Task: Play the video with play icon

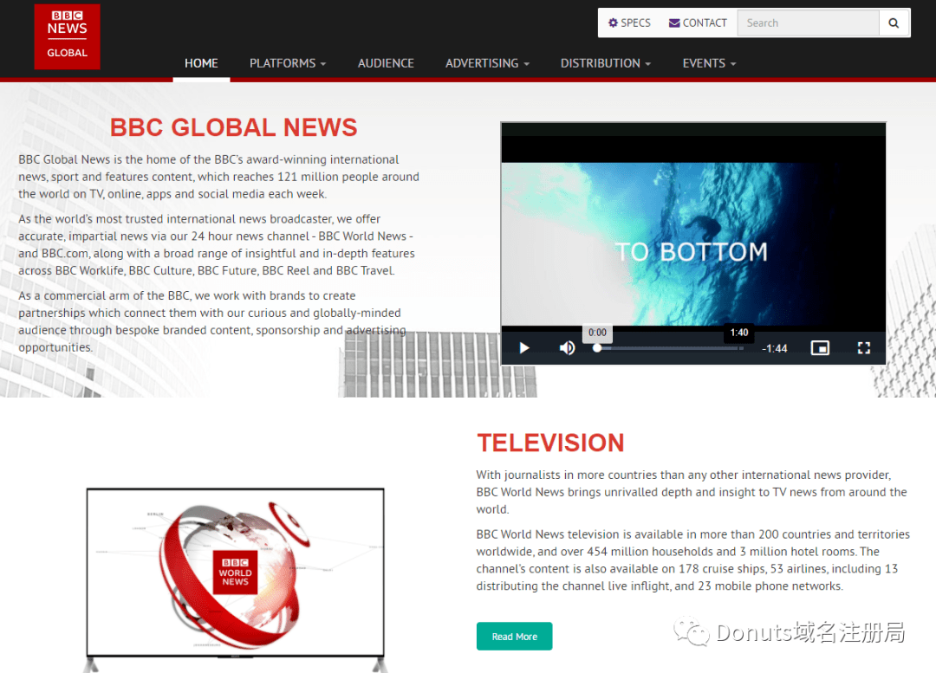Action: [524, 348]
